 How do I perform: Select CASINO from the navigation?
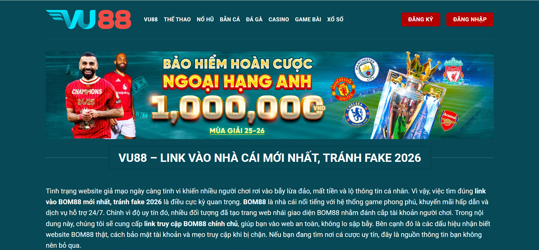click(x=279, y=19)
